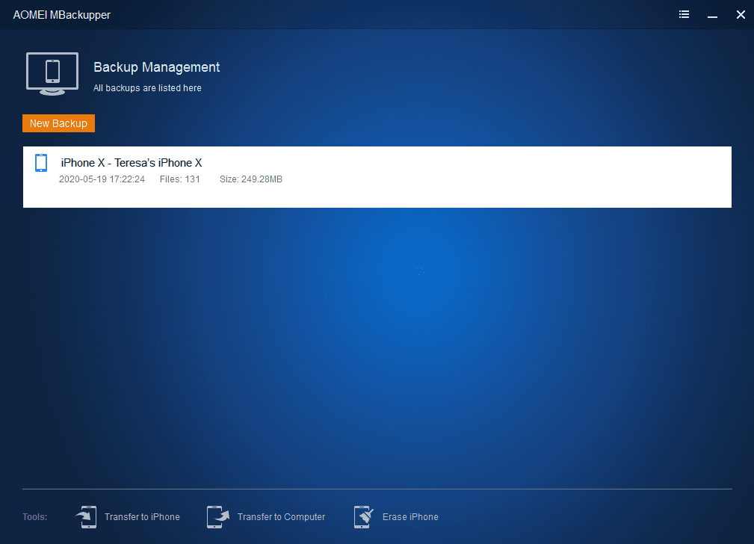Click the Backup Management heading
The image size is (754, 544).
click(x=157, y=67)
